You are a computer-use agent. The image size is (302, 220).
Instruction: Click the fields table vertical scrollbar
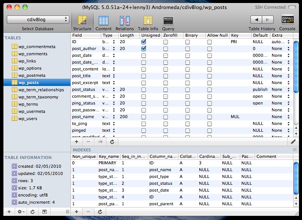coord(296,66)
